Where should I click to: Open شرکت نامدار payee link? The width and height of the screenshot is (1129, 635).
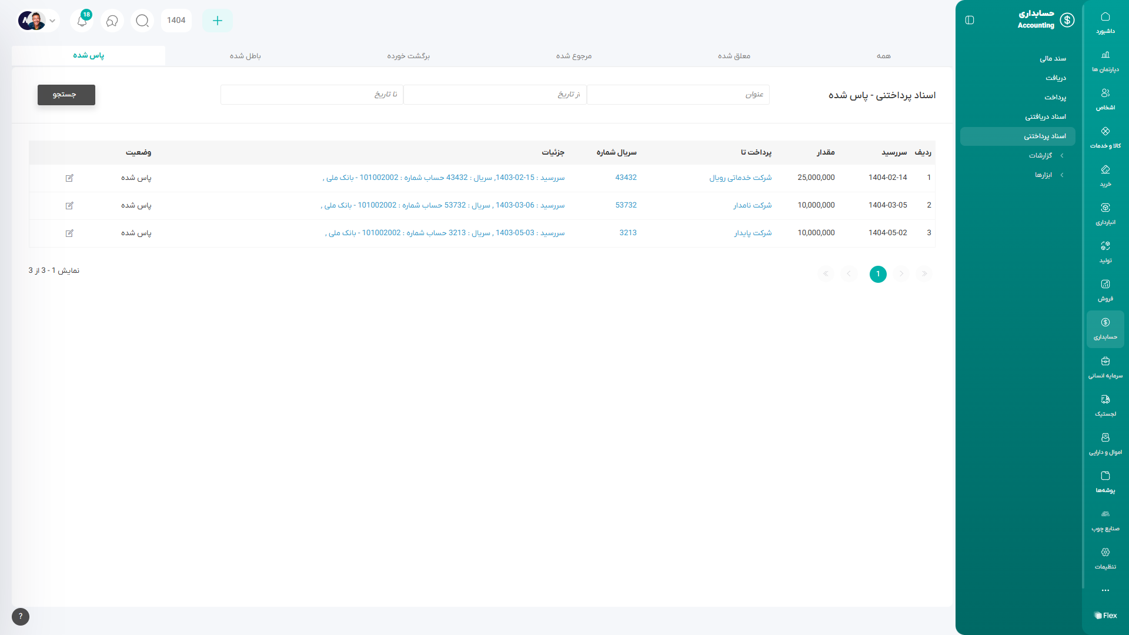pyautogui.click(x=752, y=205)
